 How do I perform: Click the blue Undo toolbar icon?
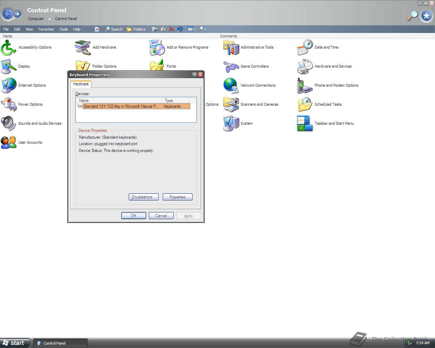[x=180, y=29]
